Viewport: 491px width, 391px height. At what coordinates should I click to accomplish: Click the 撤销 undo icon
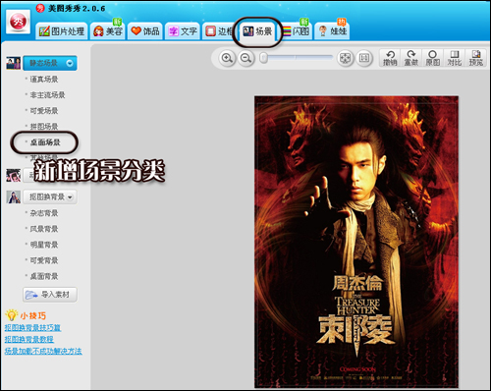pos(390,58)
